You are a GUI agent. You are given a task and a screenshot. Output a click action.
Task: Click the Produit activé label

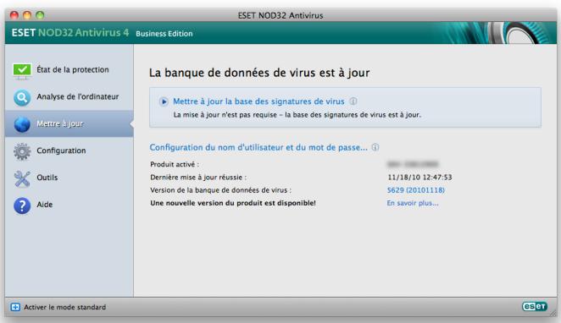click(175, 165)
